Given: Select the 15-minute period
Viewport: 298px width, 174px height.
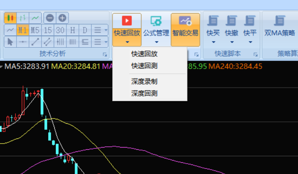Looking at the screenshot, I should (x=48, y=30).
